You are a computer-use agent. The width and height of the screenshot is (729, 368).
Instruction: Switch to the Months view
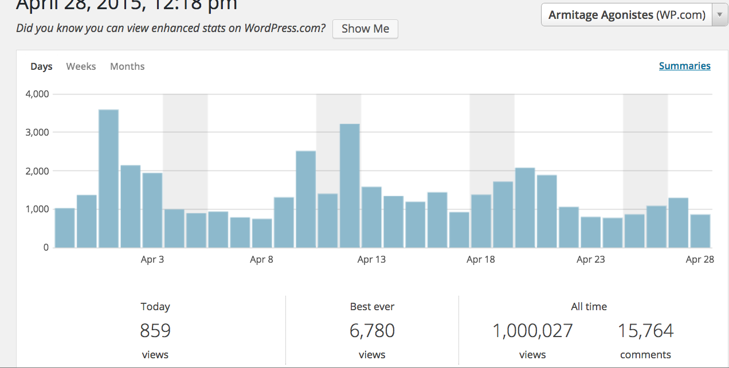click(x=127, y=66)
